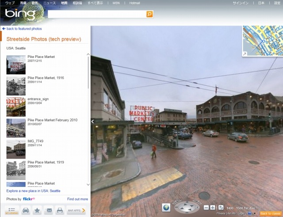Click the car directions icon
Viewport: 283px width, 217px height.
coord(26,210)
